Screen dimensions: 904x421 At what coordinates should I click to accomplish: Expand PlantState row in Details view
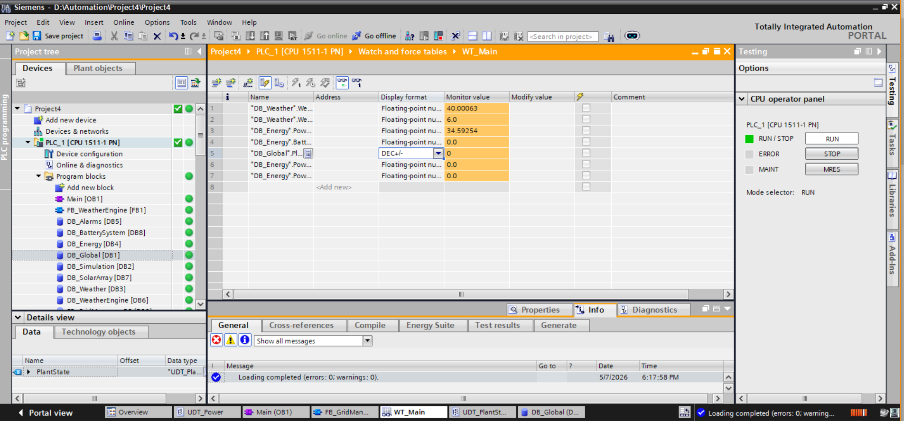[29, 372]
